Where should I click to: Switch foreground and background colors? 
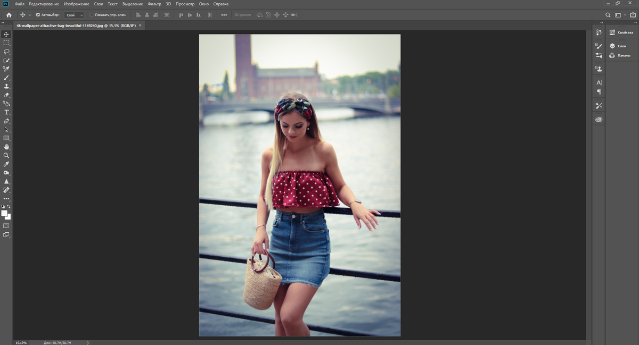click(9, 206)
